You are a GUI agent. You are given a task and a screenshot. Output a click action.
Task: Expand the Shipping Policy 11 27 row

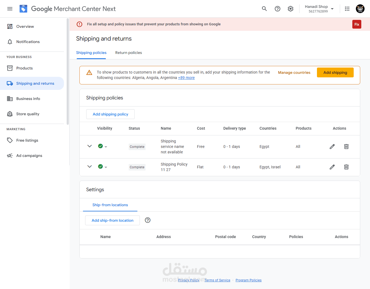(90, 167)
